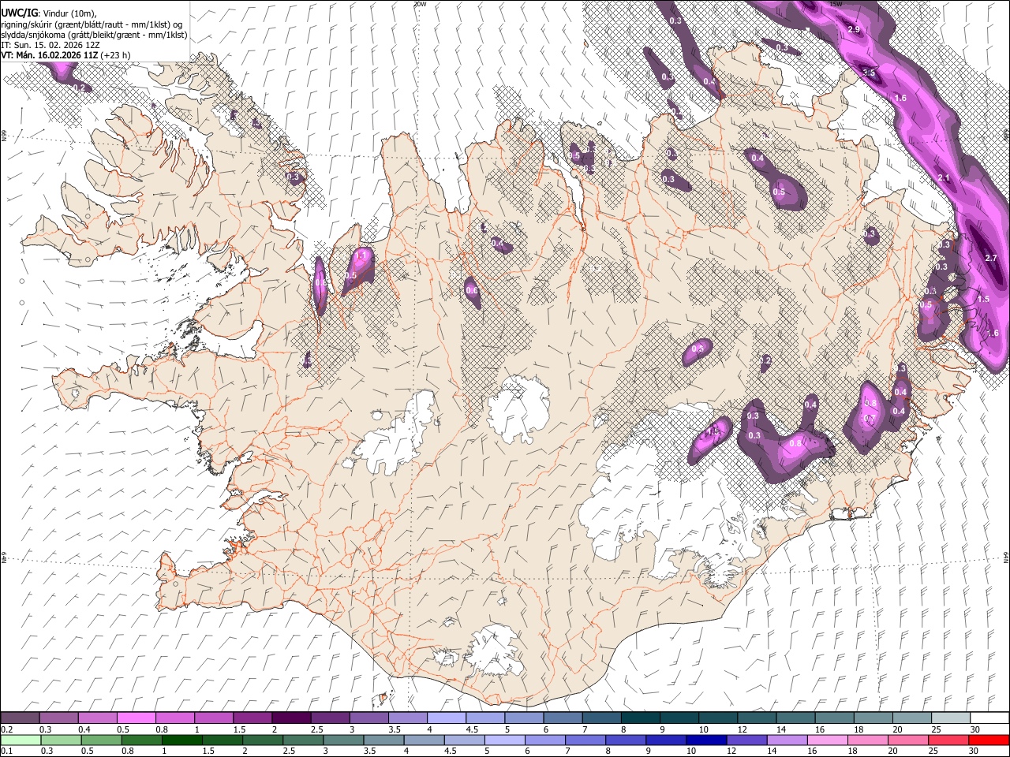Screen dimensions: 1010x757
Task: Pick the top-row dark teal swatch between 8 and 9
Action: [x=639, y=718]
